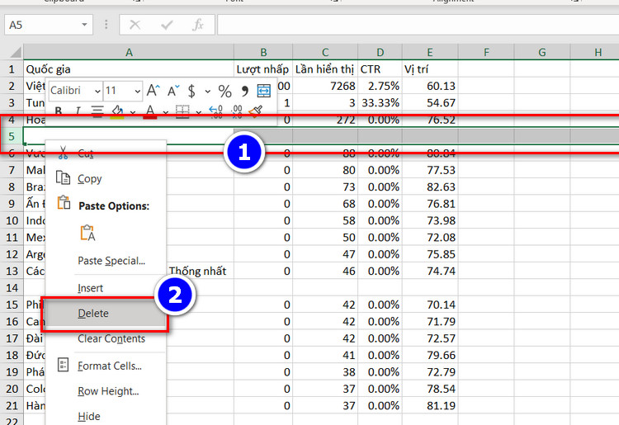Image resolution: width=619 pixels, height=425 pixels.
Task: Click Increase Font Size in mini toolbar
Action: (154, 91)
